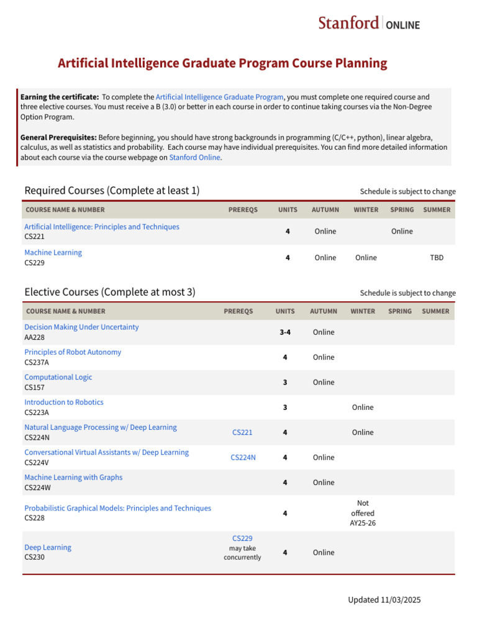Click the CS221 prerequisite link for CS224N
Image resolution: width=477 pixels, height=636 pixels.
point(242,432)
